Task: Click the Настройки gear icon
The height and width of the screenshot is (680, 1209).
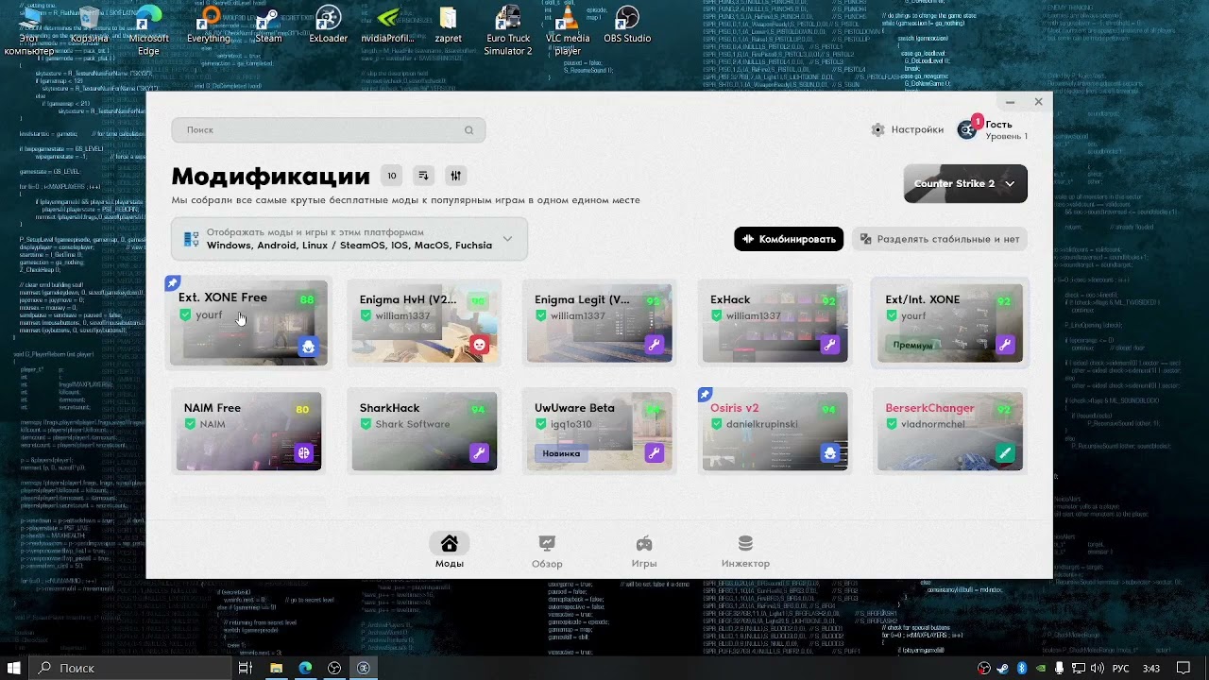Action: 878,130
